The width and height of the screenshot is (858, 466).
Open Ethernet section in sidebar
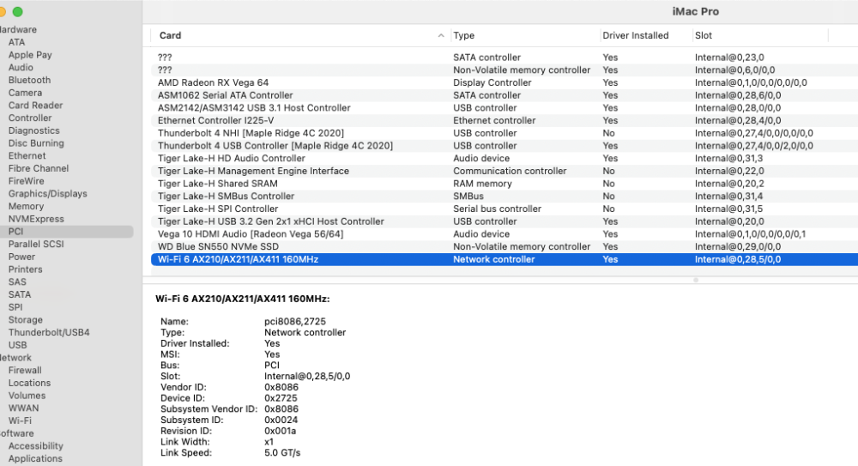(27, 155)
